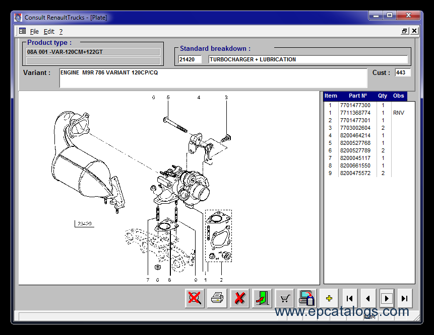Click callout number 7 below diagram

point(148,280)
